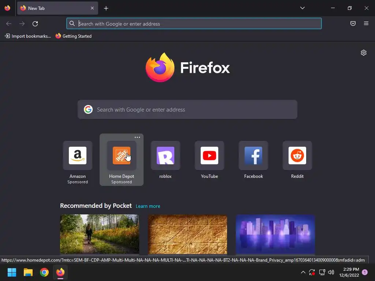This screenshot has height=281, width=375.
Task: Open Firefox View pinned tab icon
Action: 7,8
